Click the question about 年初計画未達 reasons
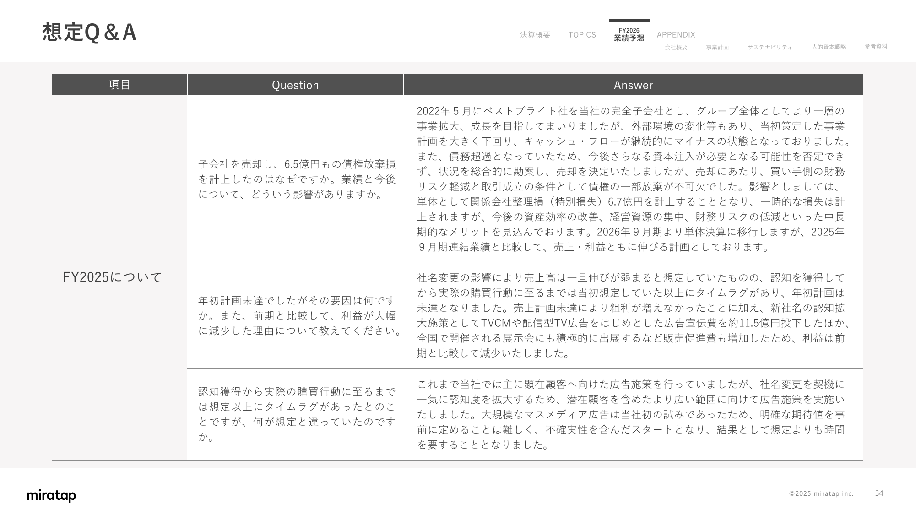Image resolution: width=916 pixels, height=515 pixels. [x=300, y=315]
